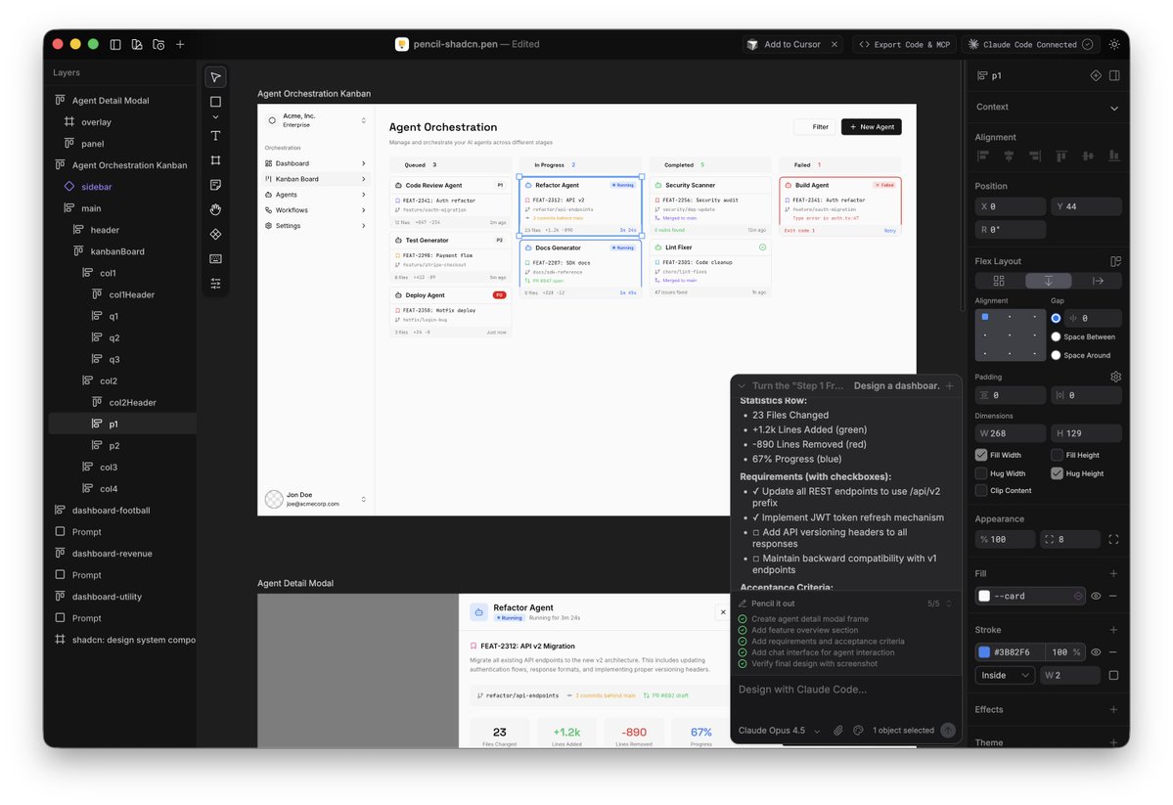The image size is (1173, 805).
Task: Align horizontal centers in Alignment row
Action: 1010,156
